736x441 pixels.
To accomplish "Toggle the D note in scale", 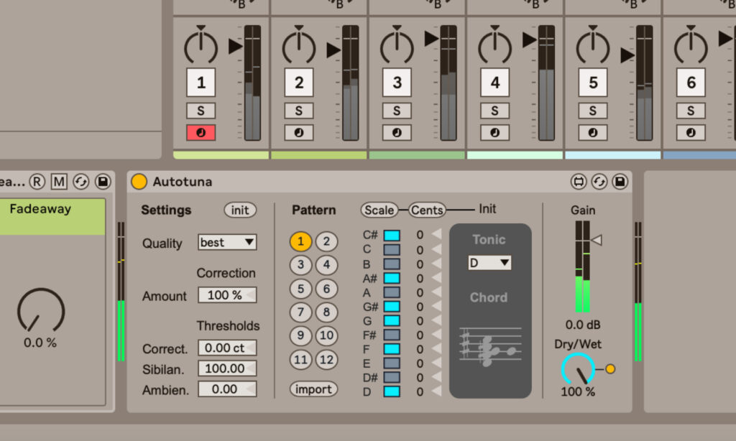I will [x=392, y=391].
